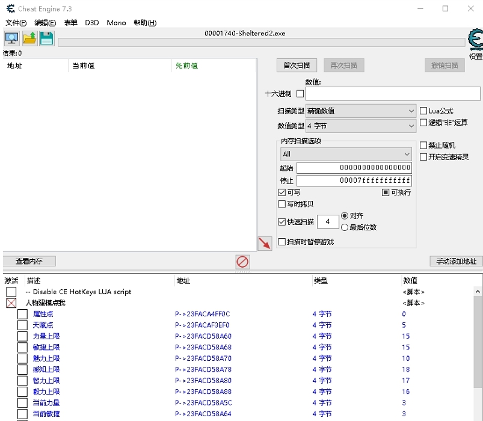Open the process list selector
Screen dimensions: 483x421
(x=11, y=37)
